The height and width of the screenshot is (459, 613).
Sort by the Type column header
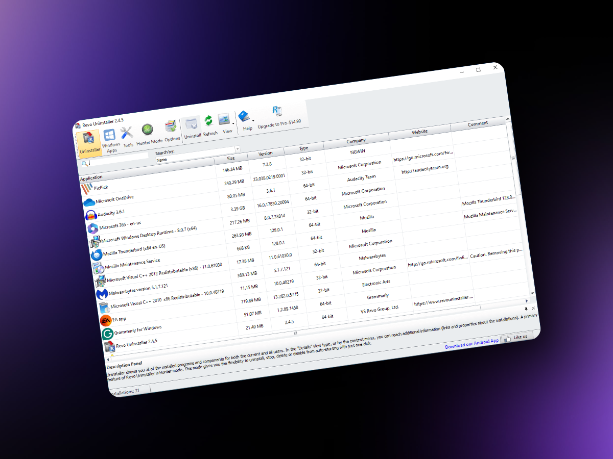[x=303, y=148]
